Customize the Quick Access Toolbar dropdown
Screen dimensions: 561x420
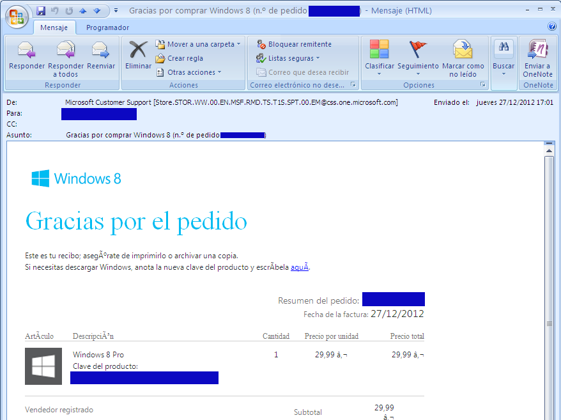point(116,11)
